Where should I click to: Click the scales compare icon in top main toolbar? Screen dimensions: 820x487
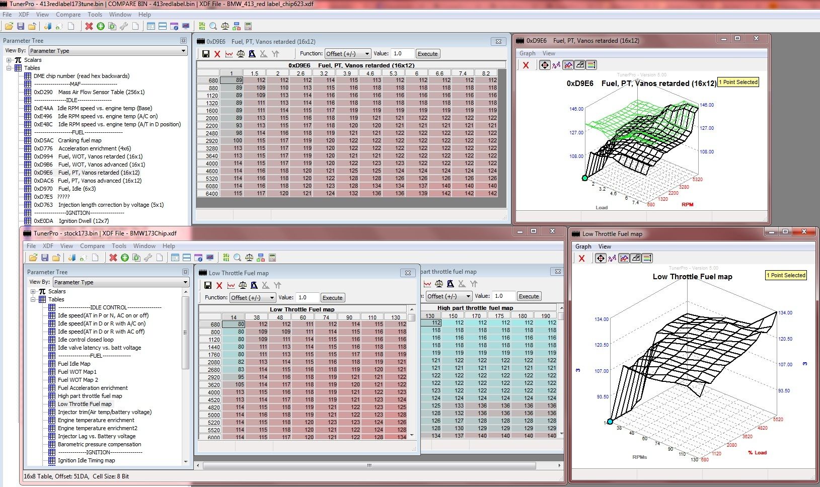[x=225, y=26]
